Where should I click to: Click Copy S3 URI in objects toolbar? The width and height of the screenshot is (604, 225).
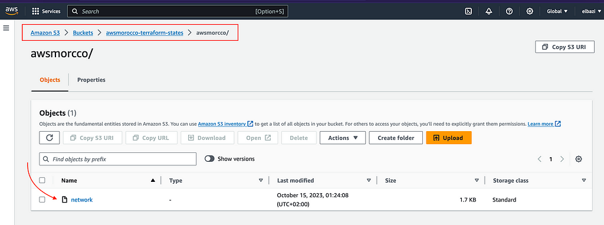(93, 138)
